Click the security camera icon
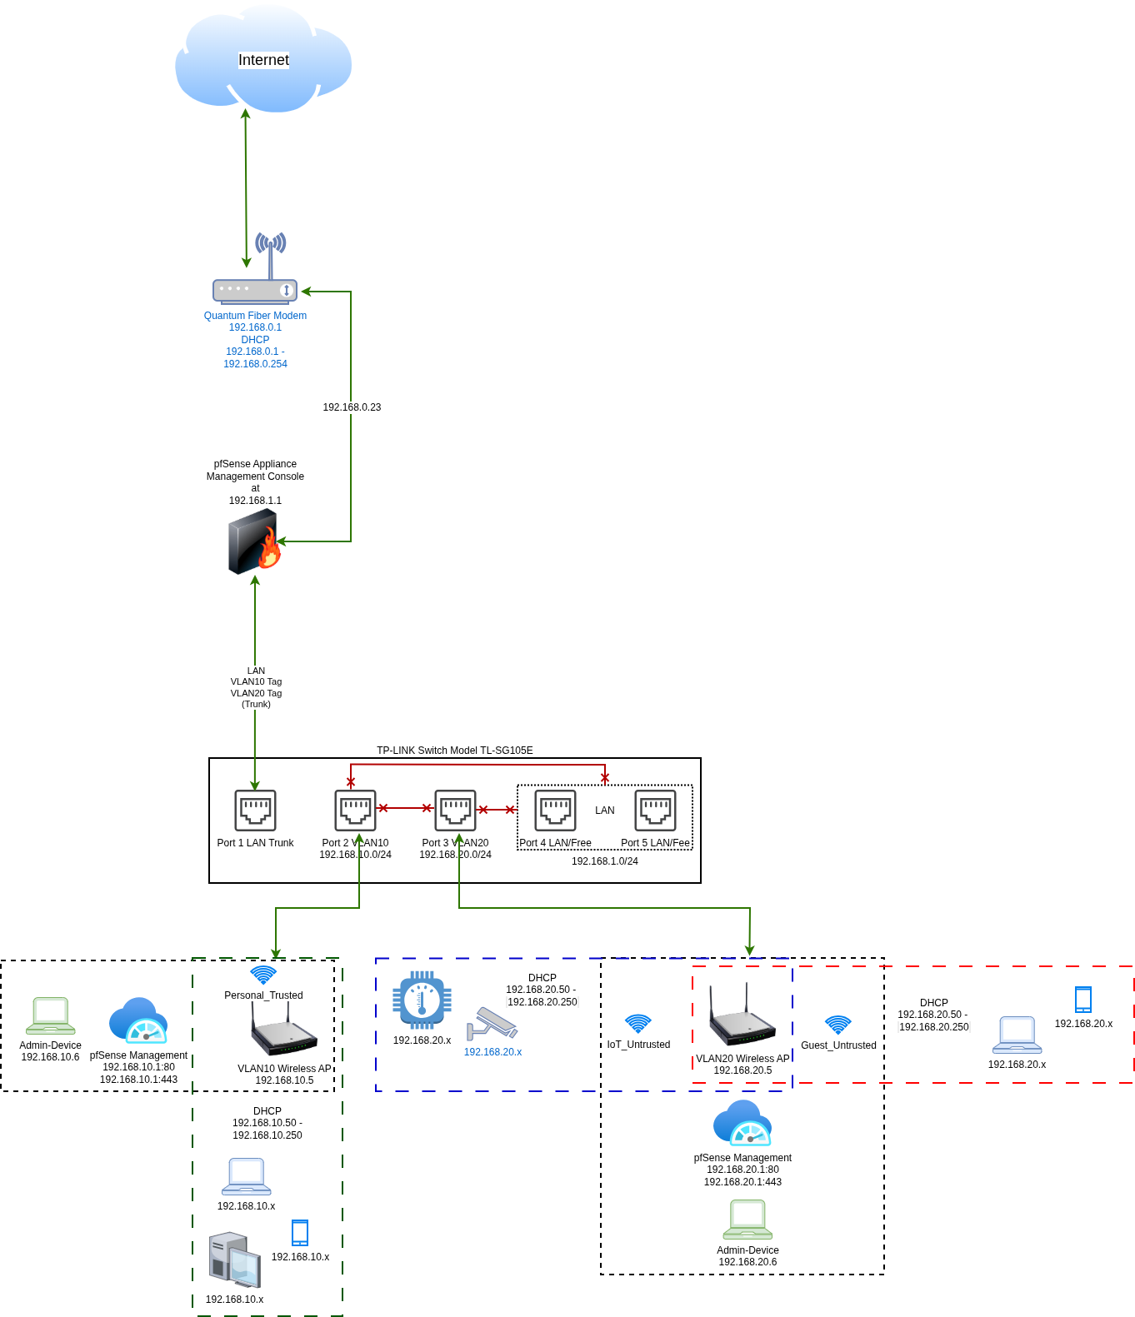The width and height of the screenshot is (1135, 1317). (492, 1024)
